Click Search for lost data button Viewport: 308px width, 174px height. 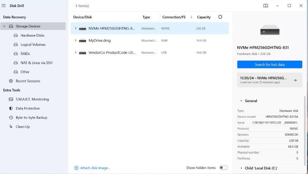[x=269, y=64]
